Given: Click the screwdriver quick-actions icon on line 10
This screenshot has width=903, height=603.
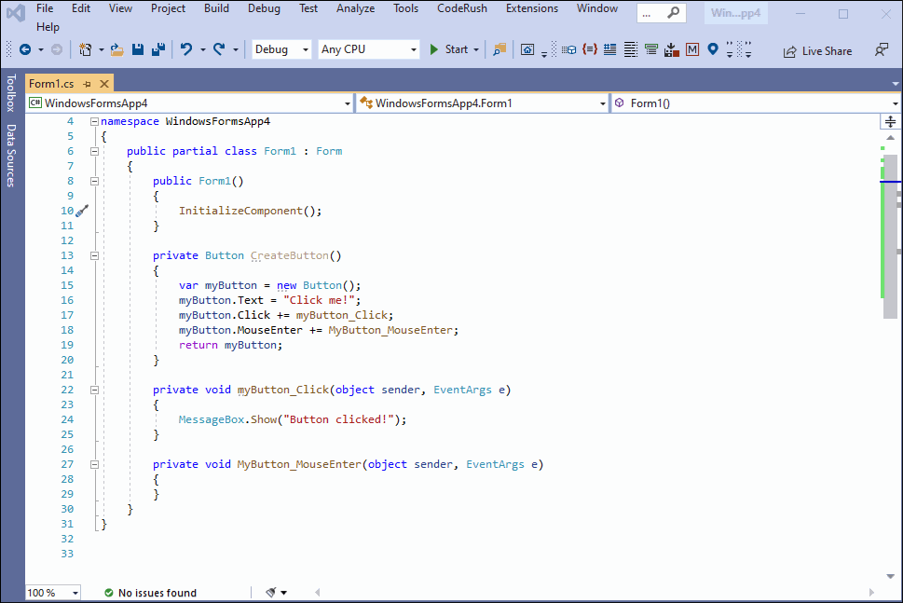Looking at the screenshot, I should [x=81, y=211].
